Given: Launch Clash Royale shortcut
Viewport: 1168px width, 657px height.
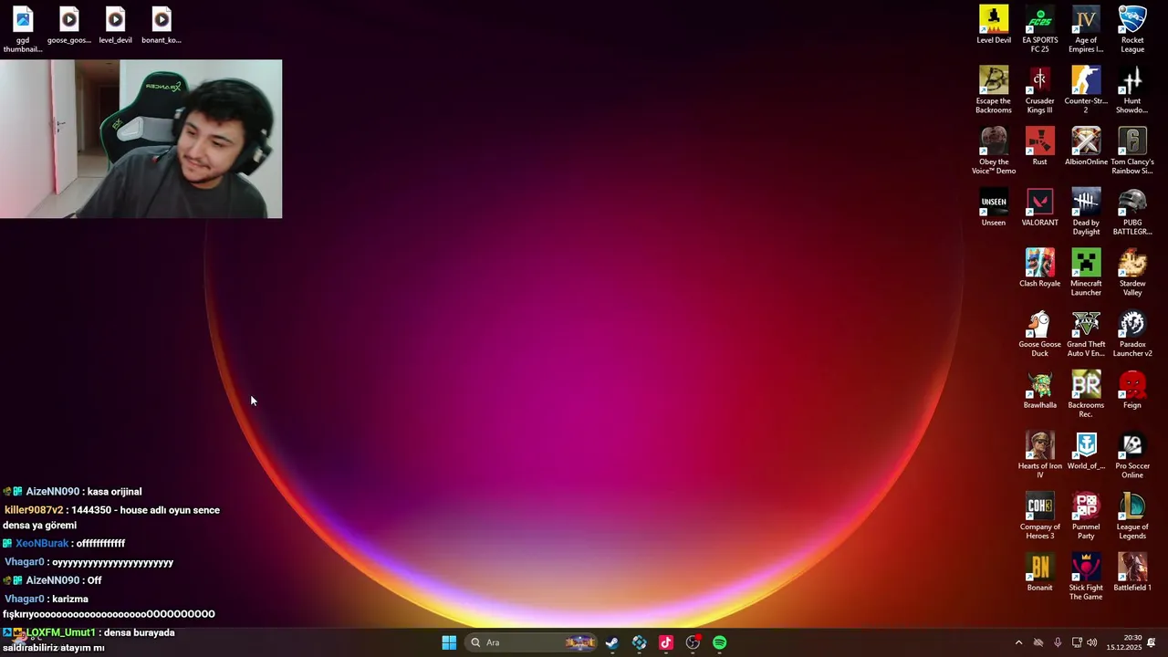Looking at the screenshot, I should tap(1039, 268).
